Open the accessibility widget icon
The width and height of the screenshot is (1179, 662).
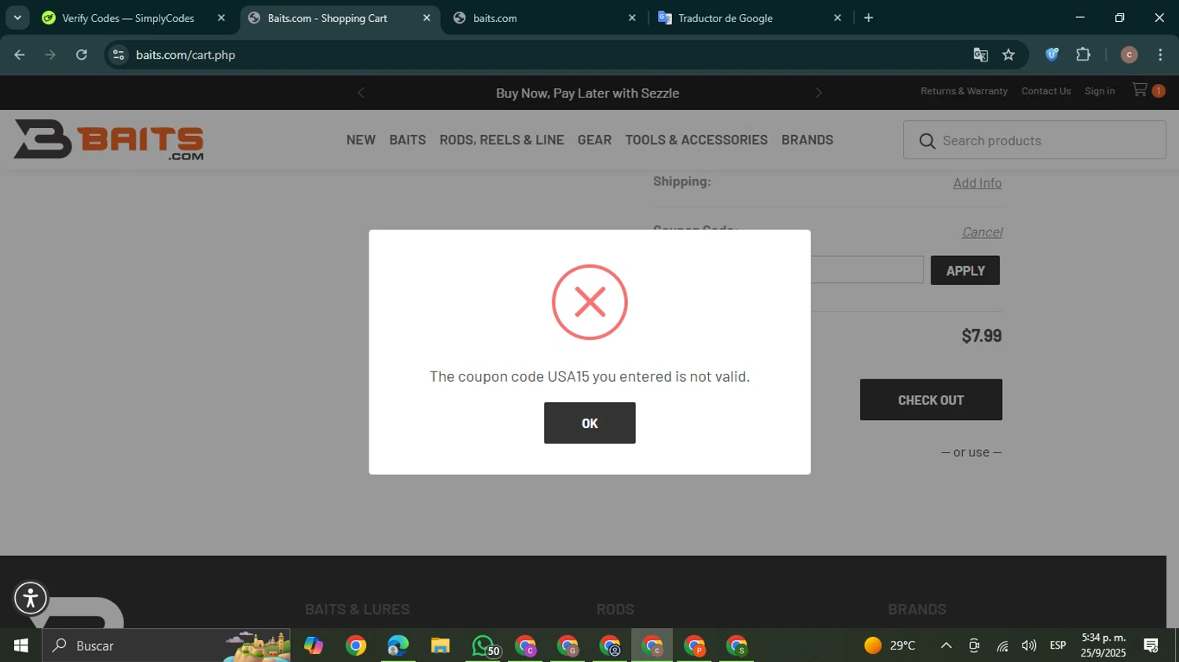(31, 598)
